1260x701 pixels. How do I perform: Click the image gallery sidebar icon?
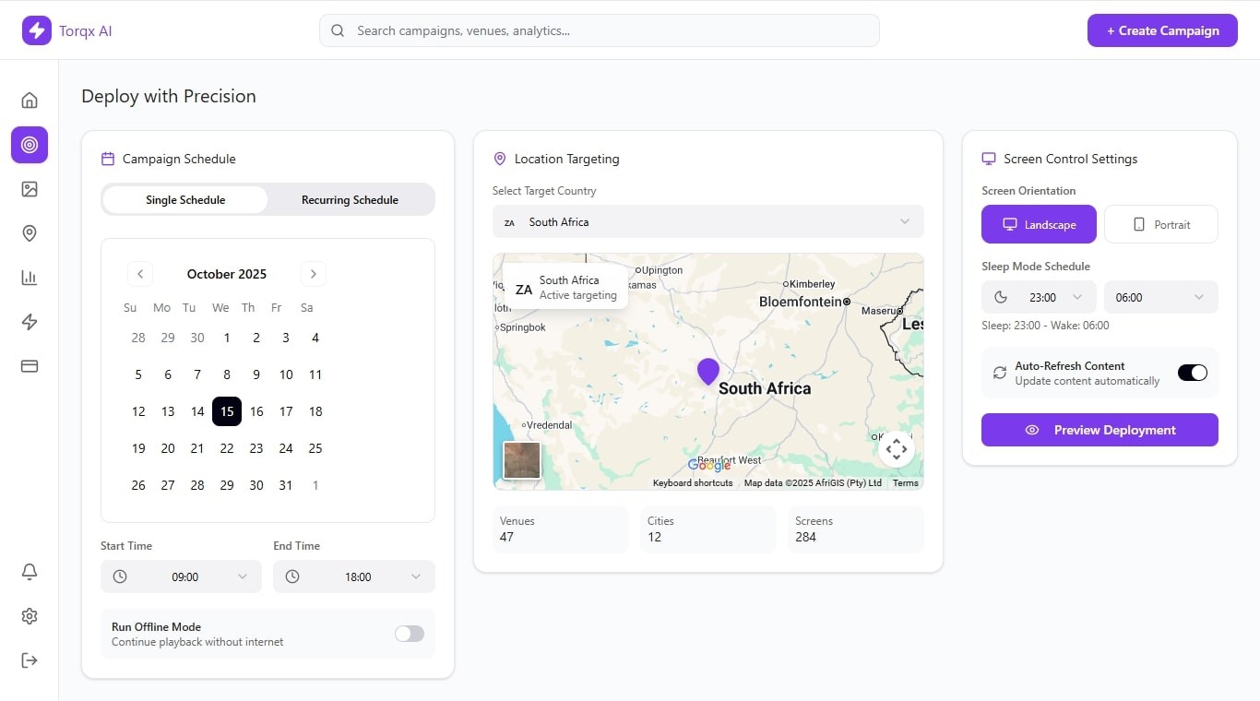tap(30, 189)
